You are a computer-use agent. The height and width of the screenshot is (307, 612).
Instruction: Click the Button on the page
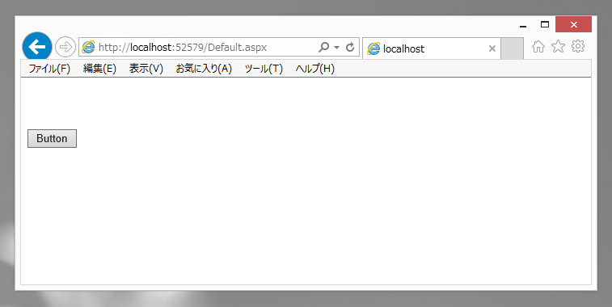point(52,138)
